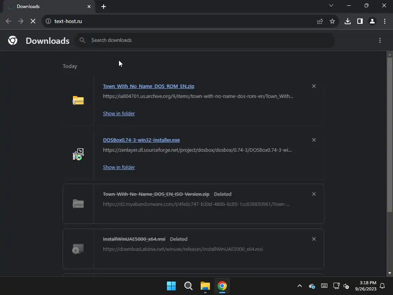Remove InstallWinUAE5000_x64.msi entry

(314, 239)
